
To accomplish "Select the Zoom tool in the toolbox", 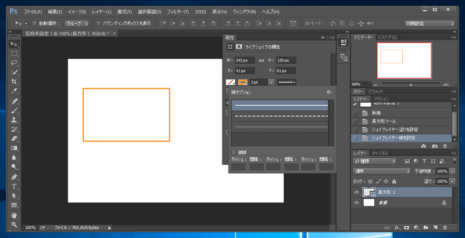I will click(14, 225).
